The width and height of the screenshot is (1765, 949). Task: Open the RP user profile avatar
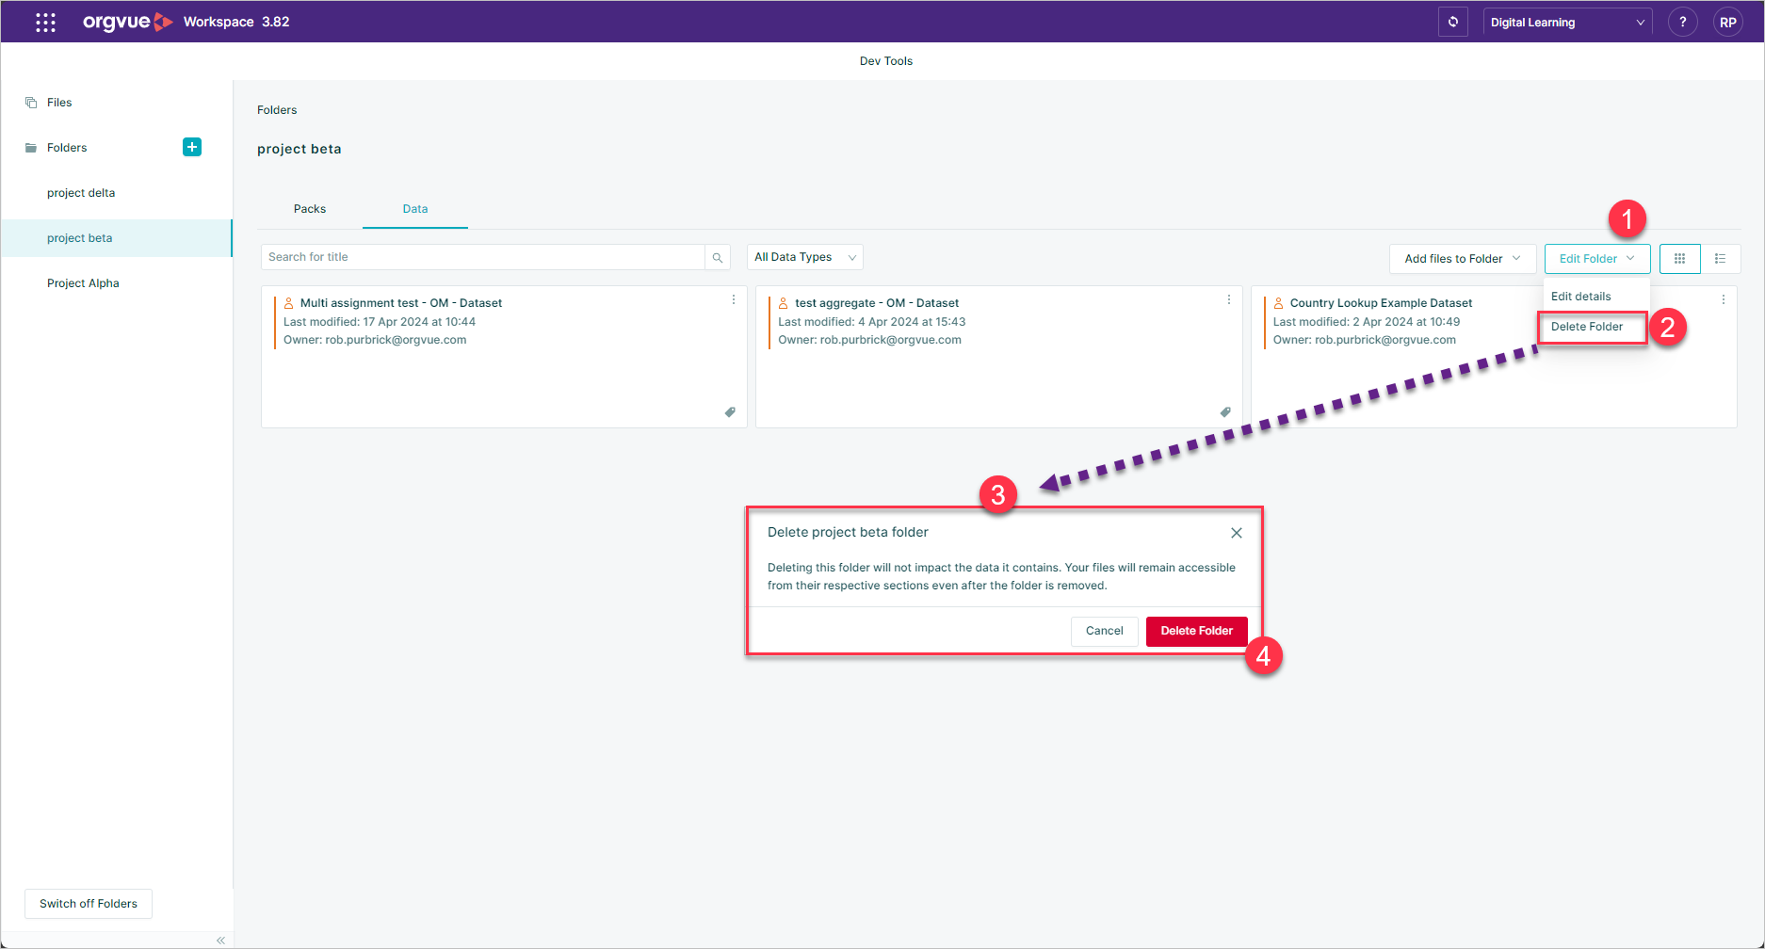1728,22
